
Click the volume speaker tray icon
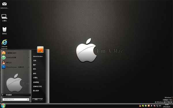click(160, 106)
